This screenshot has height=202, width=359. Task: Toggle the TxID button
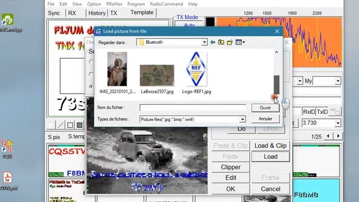(322, 112)
